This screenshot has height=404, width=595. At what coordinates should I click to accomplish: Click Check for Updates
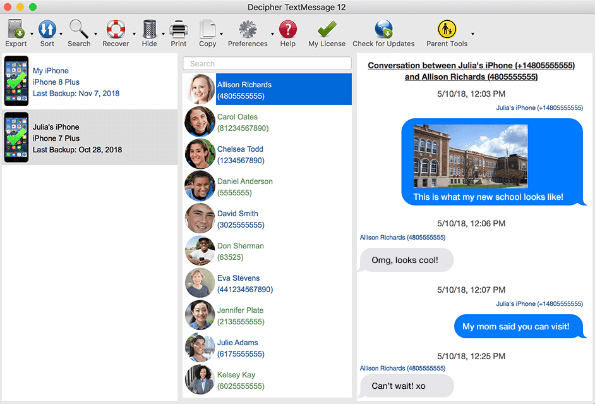point(383,28)
